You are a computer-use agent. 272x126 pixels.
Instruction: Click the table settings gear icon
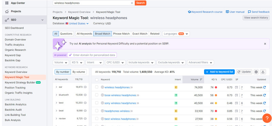pyautogui.click(x=256, y=72)
